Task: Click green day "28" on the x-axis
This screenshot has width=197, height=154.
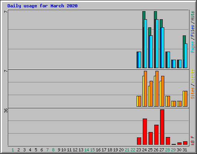Action: 167,150
